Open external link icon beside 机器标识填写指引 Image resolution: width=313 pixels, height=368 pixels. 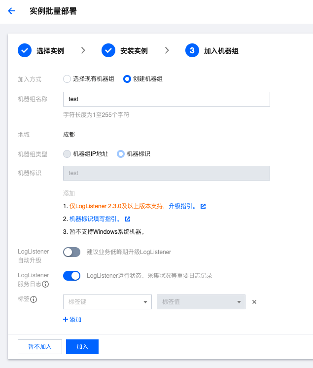[x=128, y=219]
